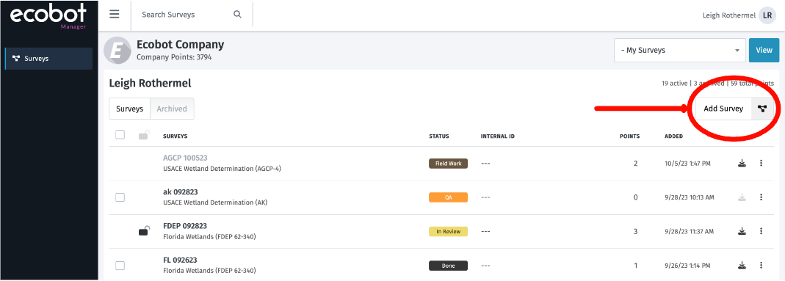Sort by the SURVEYS column header
Image resolution: width=785 pixels, height=281 pixels.
pyautogui.click(x=176, y=136)
